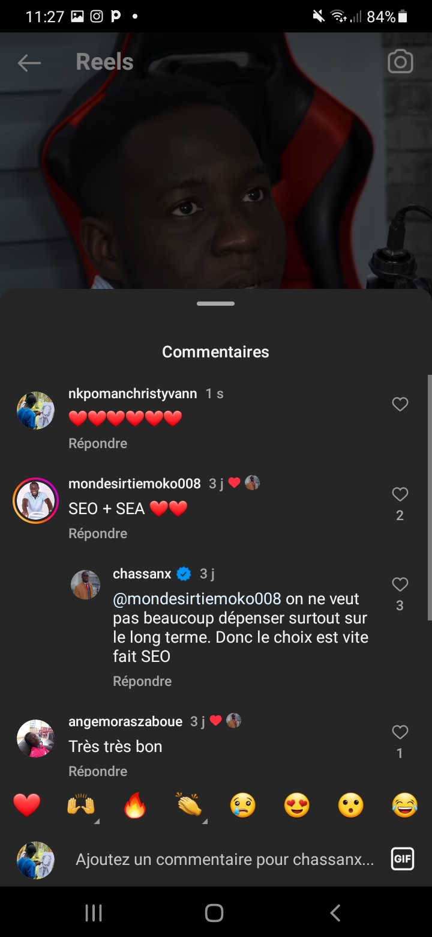Like nkpomanchristyvann's hearts comment
This screenshot has width=432, height=937.
point(400,404)
